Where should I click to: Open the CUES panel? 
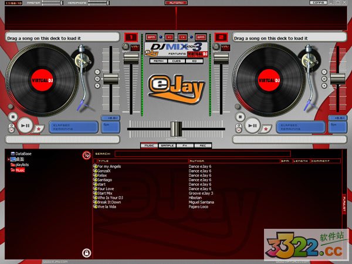176,61
